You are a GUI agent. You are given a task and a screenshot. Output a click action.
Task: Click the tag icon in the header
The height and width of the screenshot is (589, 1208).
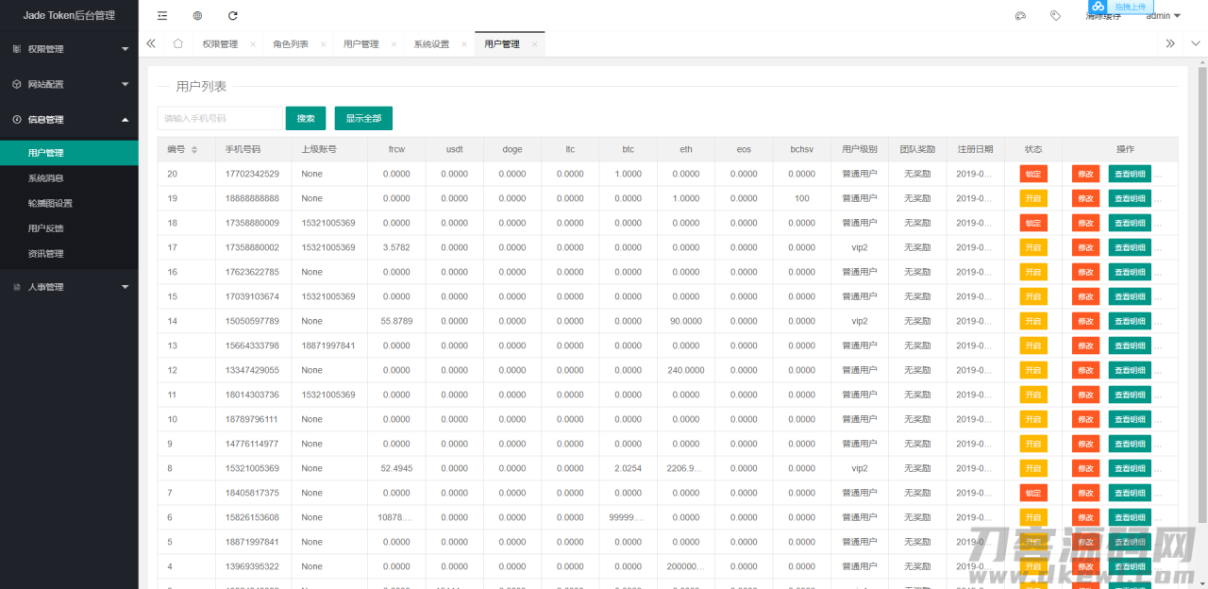1055,15
